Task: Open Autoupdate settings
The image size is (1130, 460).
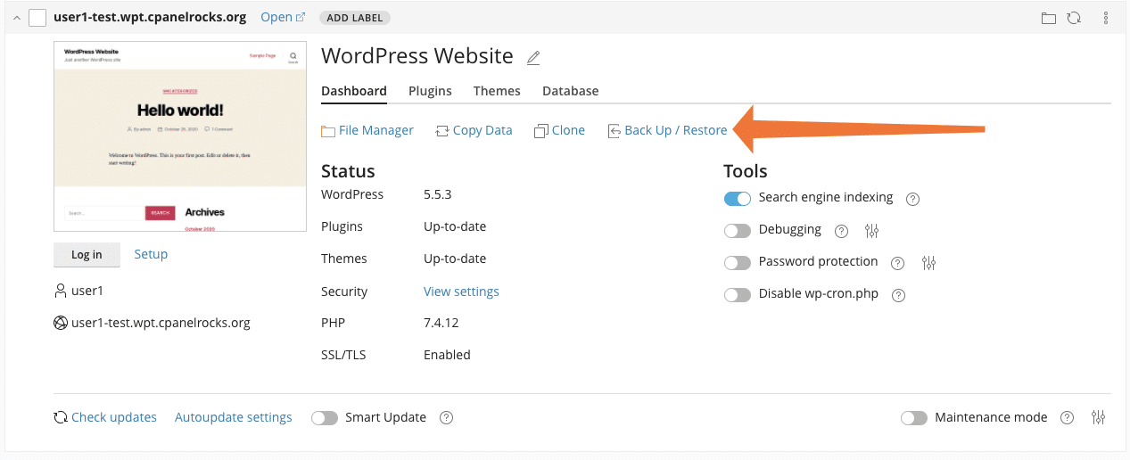Action: pyautogui.click(x=234, y=417)
